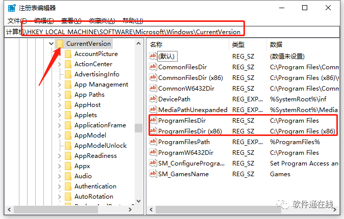
Task: Click the '%ProgramFiles%' data cell
Action: click(295, 142)
